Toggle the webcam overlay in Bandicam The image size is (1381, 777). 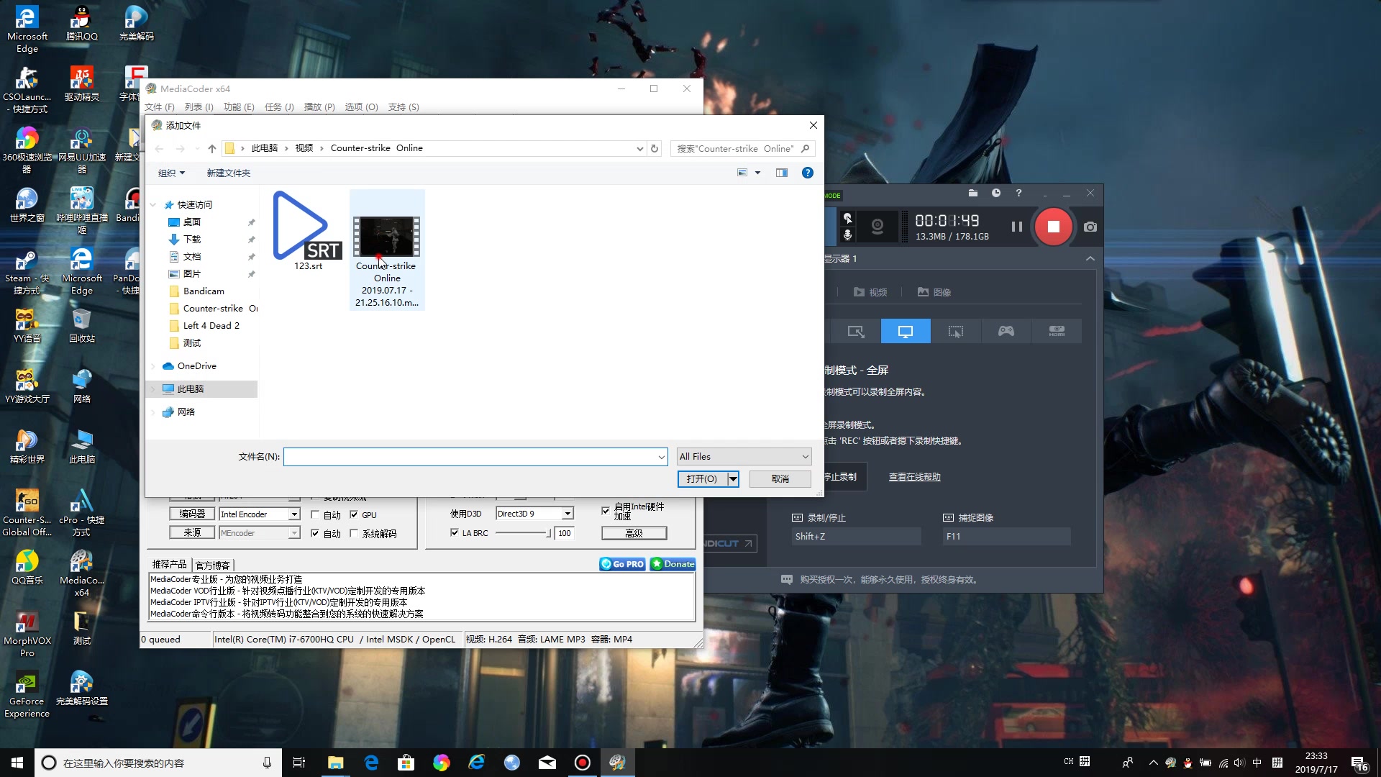(877, 226)
